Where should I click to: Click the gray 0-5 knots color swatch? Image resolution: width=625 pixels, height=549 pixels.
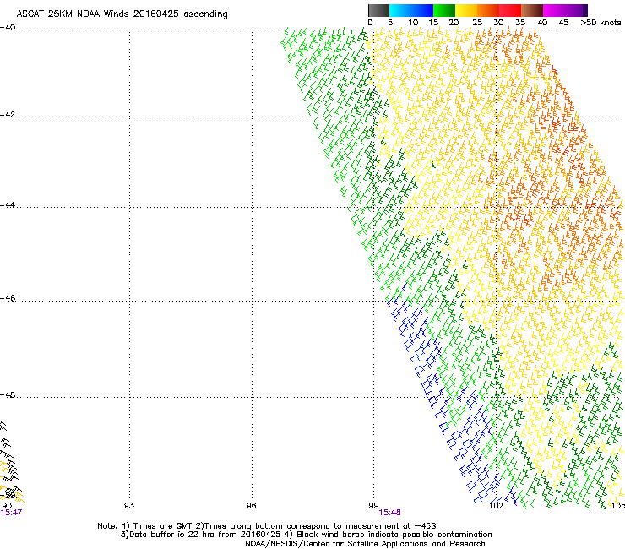pos(378,10)
